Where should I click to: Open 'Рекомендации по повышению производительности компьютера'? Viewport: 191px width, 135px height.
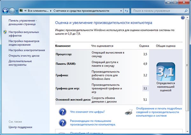(x=93, y=123)
